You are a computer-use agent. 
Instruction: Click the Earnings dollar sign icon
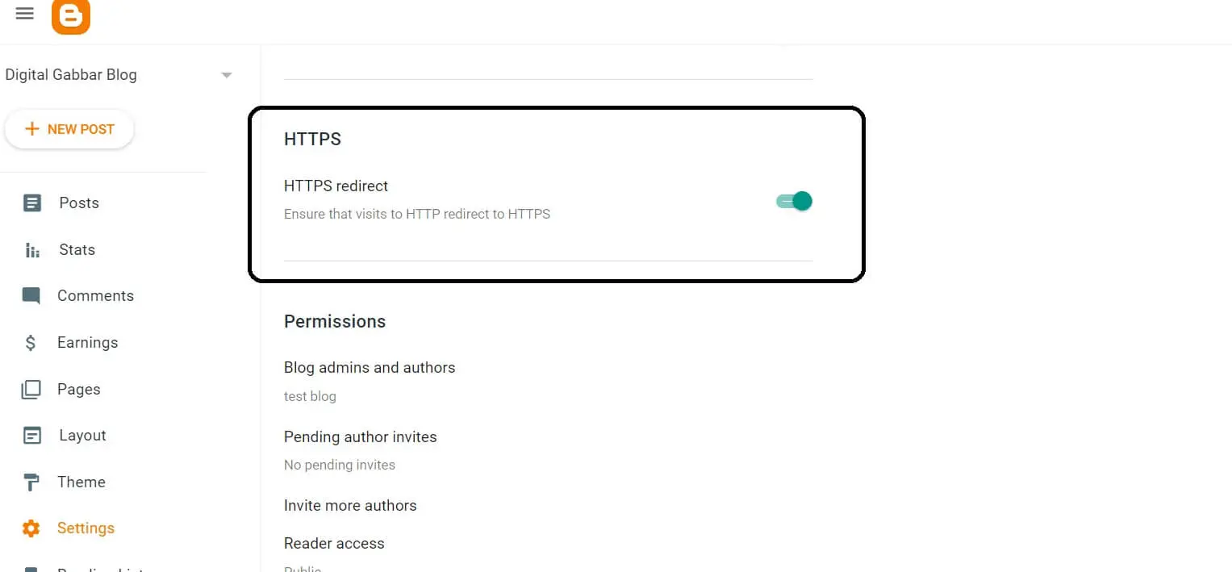(x=31, y=343)
